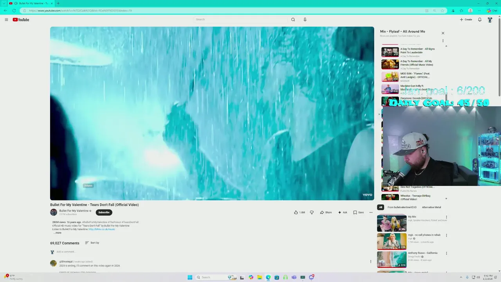
Task: Add this page to browser favorites
Action: (x=442, y=11)
